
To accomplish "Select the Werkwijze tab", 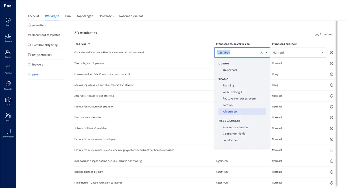I will point(52,16).
